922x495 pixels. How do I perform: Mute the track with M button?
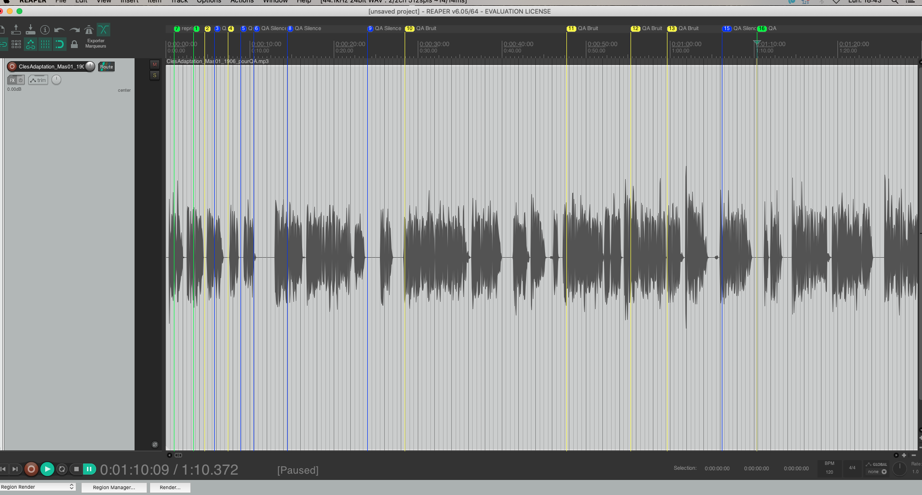click(154, 65)
